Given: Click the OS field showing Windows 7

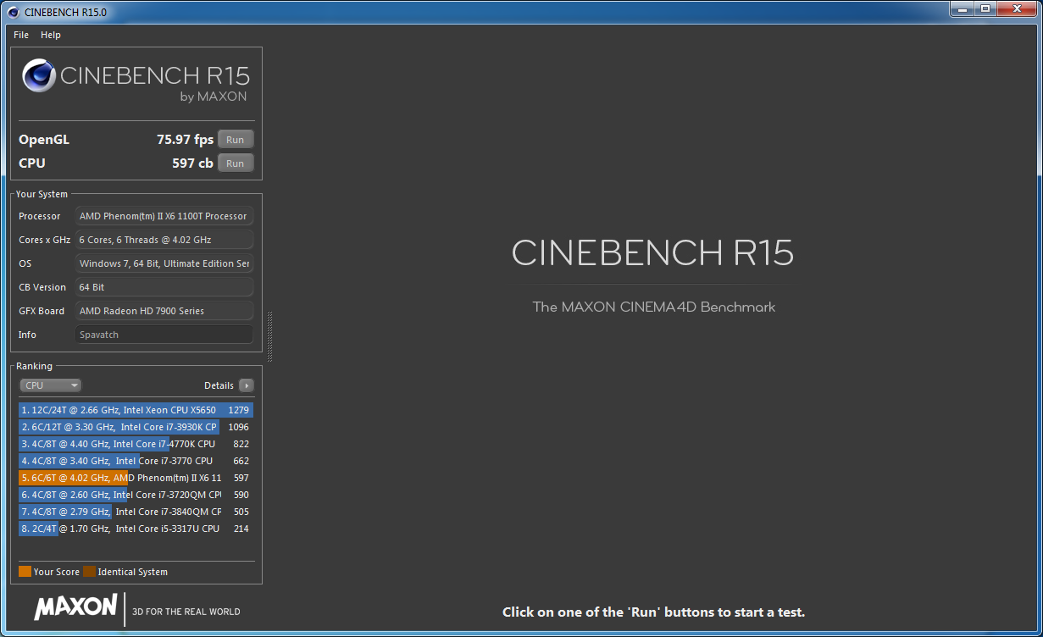Looking at the screenshot, I should 164,263.
